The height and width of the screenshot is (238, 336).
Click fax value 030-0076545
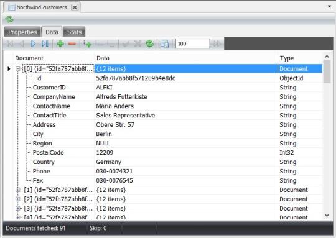114,181
